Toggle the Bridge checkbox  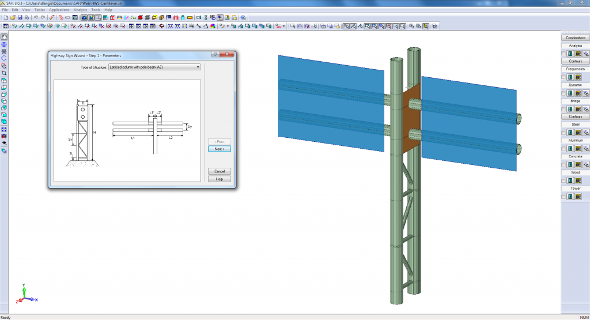(563, 109)
